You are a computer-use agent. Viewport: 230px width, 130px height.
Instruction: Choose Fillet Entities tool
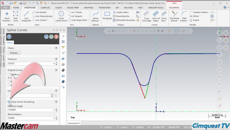(184, 17)
